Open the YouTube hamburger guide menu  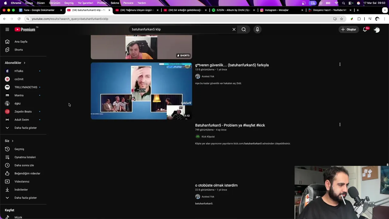click(7, 30)
